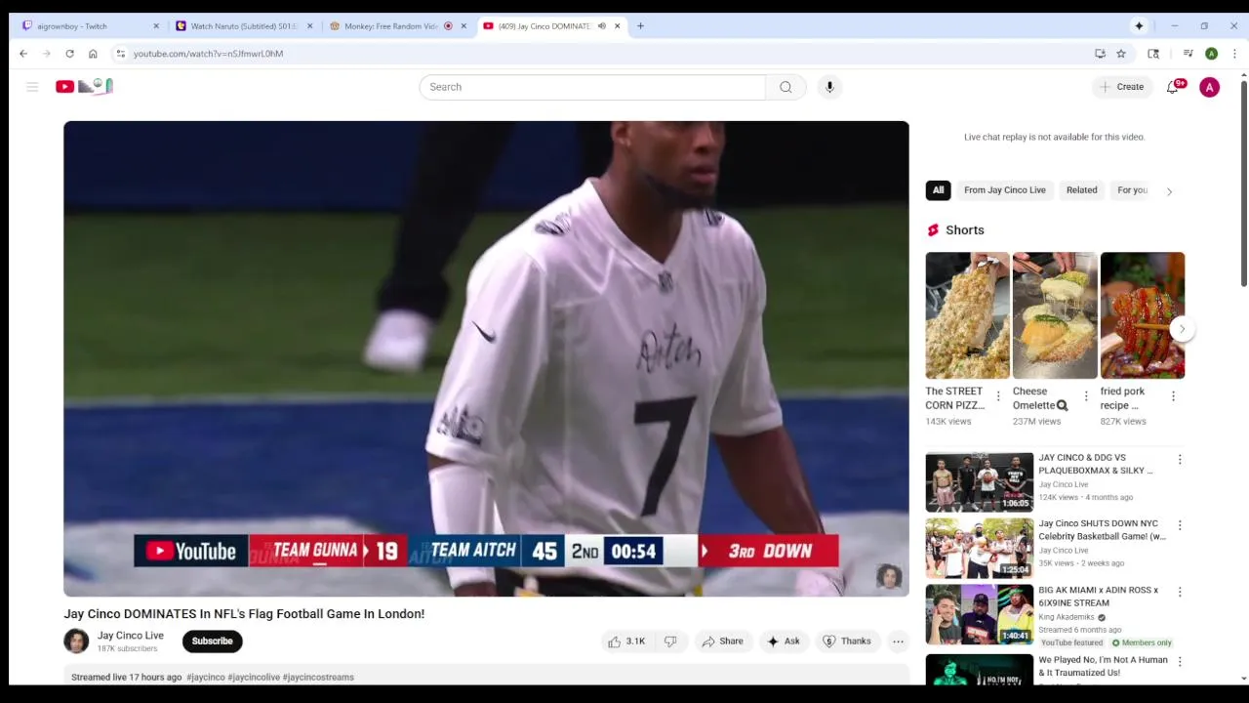View site information in the address bar
Screen dimensions: 1249x703
click(120, 54)
